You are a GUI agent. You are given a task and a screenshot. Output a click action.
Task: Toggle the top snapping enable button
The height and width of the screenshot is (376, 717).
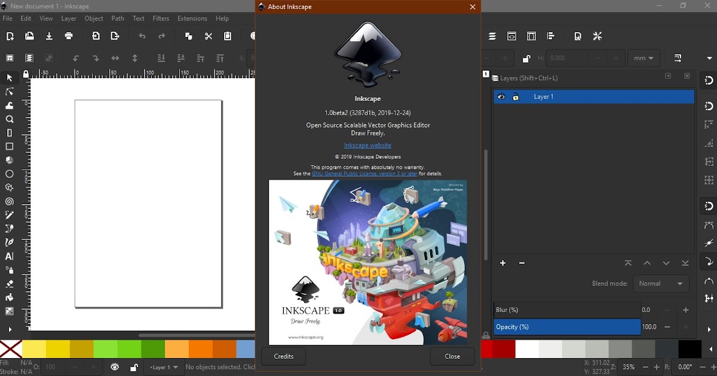tap(709, 81)
